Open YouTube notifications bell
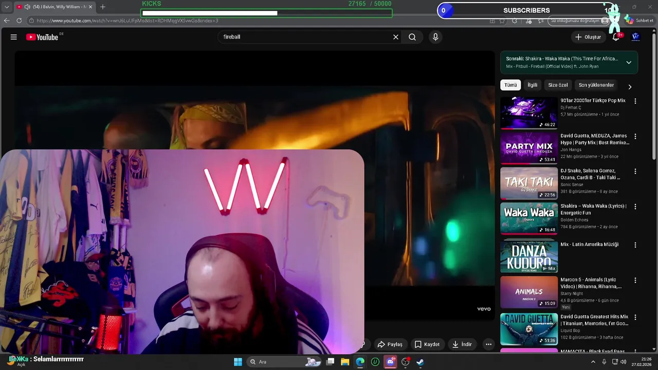This screenshot has width=658, height=370. (x=616, y=37)
